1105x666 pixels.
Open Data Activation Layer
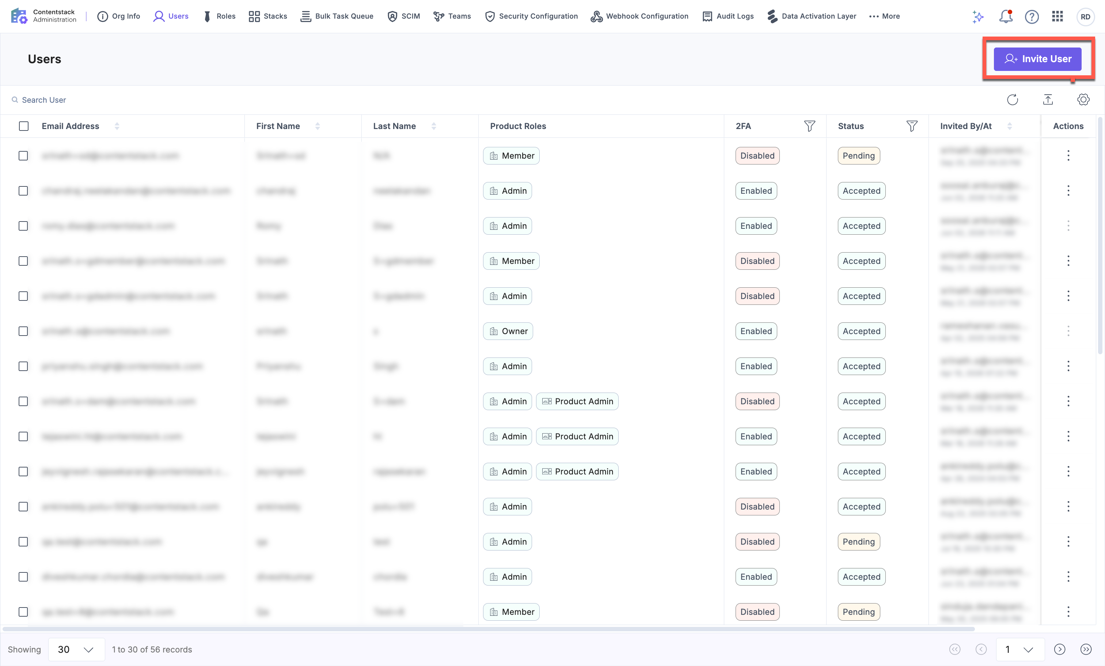tap(812, 16)
